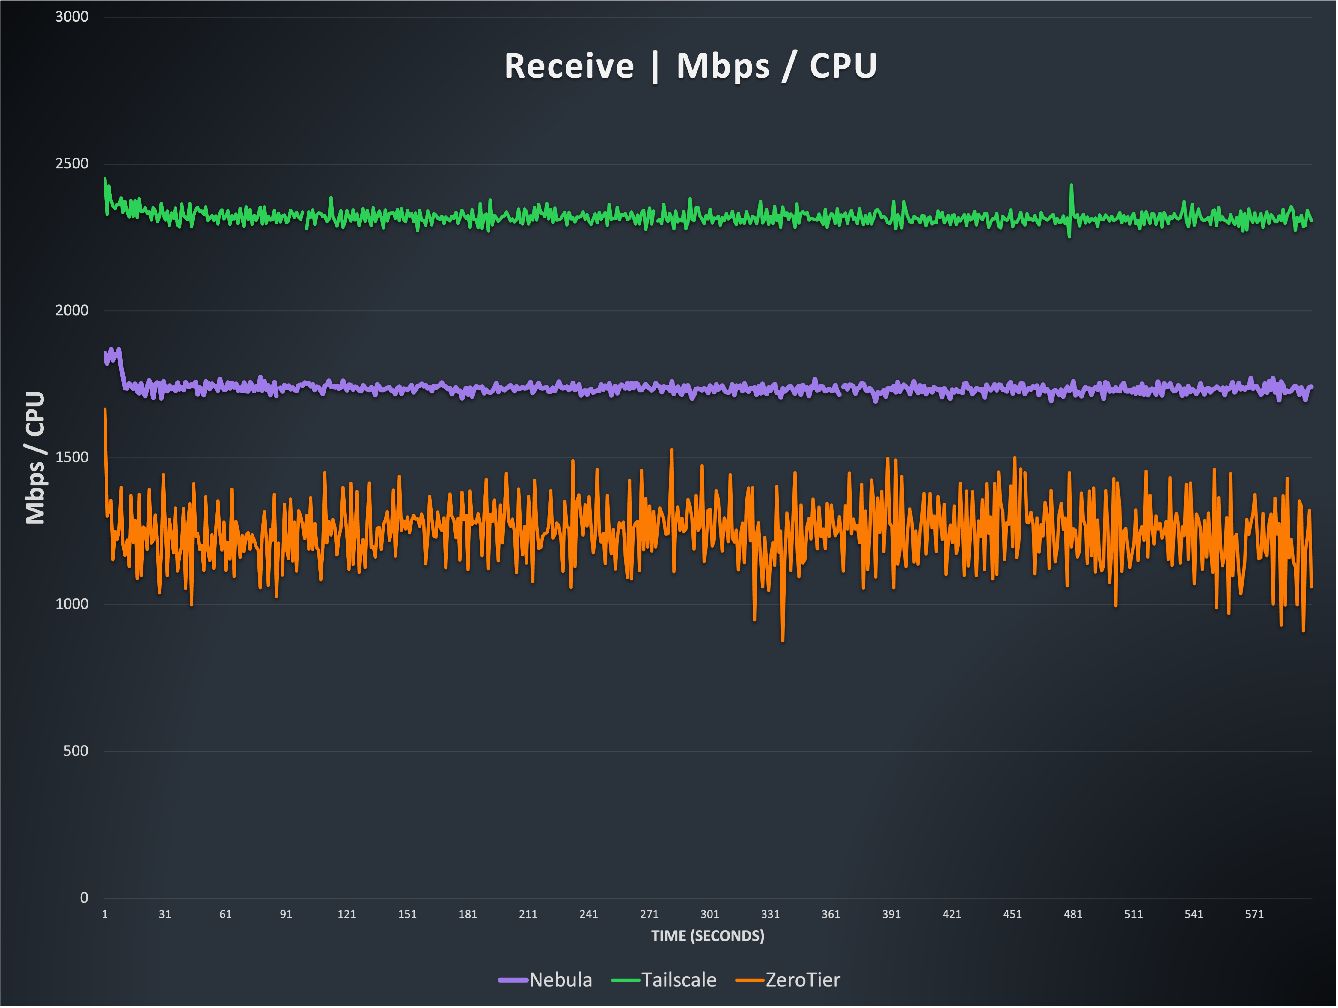1338x1008 pixels.
Task: Toggle visibility of the ZeroTier series via legend
Action: click(x=803, y=980)
